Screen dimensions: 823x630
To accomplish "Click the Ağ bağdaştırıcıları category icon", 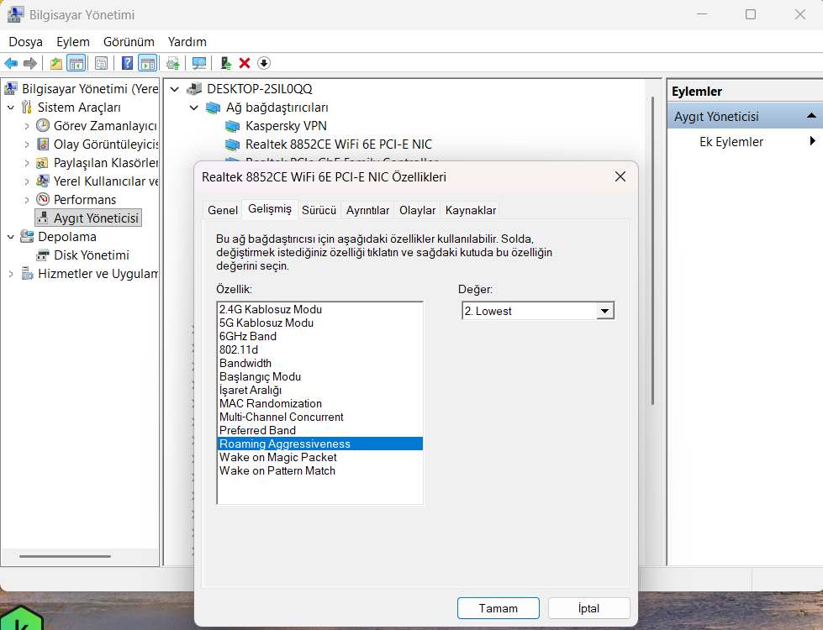I will tap(213, 108).
